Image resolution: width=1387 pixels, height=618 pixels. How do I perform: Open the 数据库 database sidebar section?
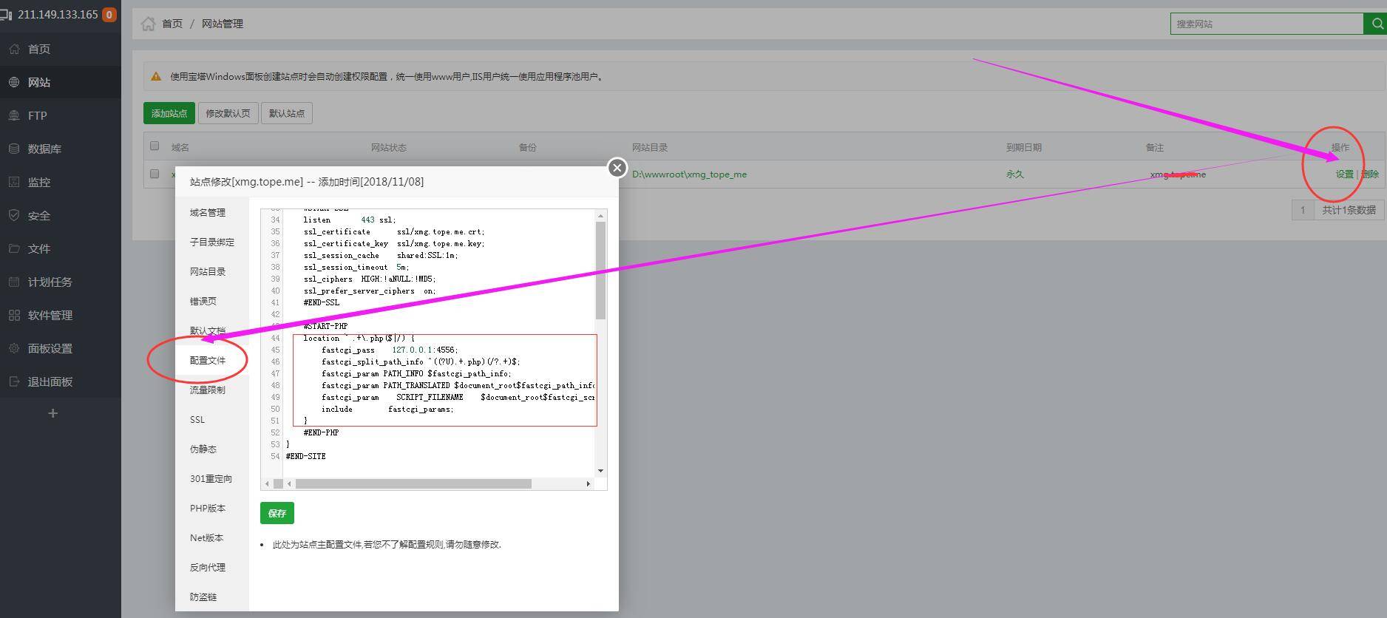click(x=44, y=149)
